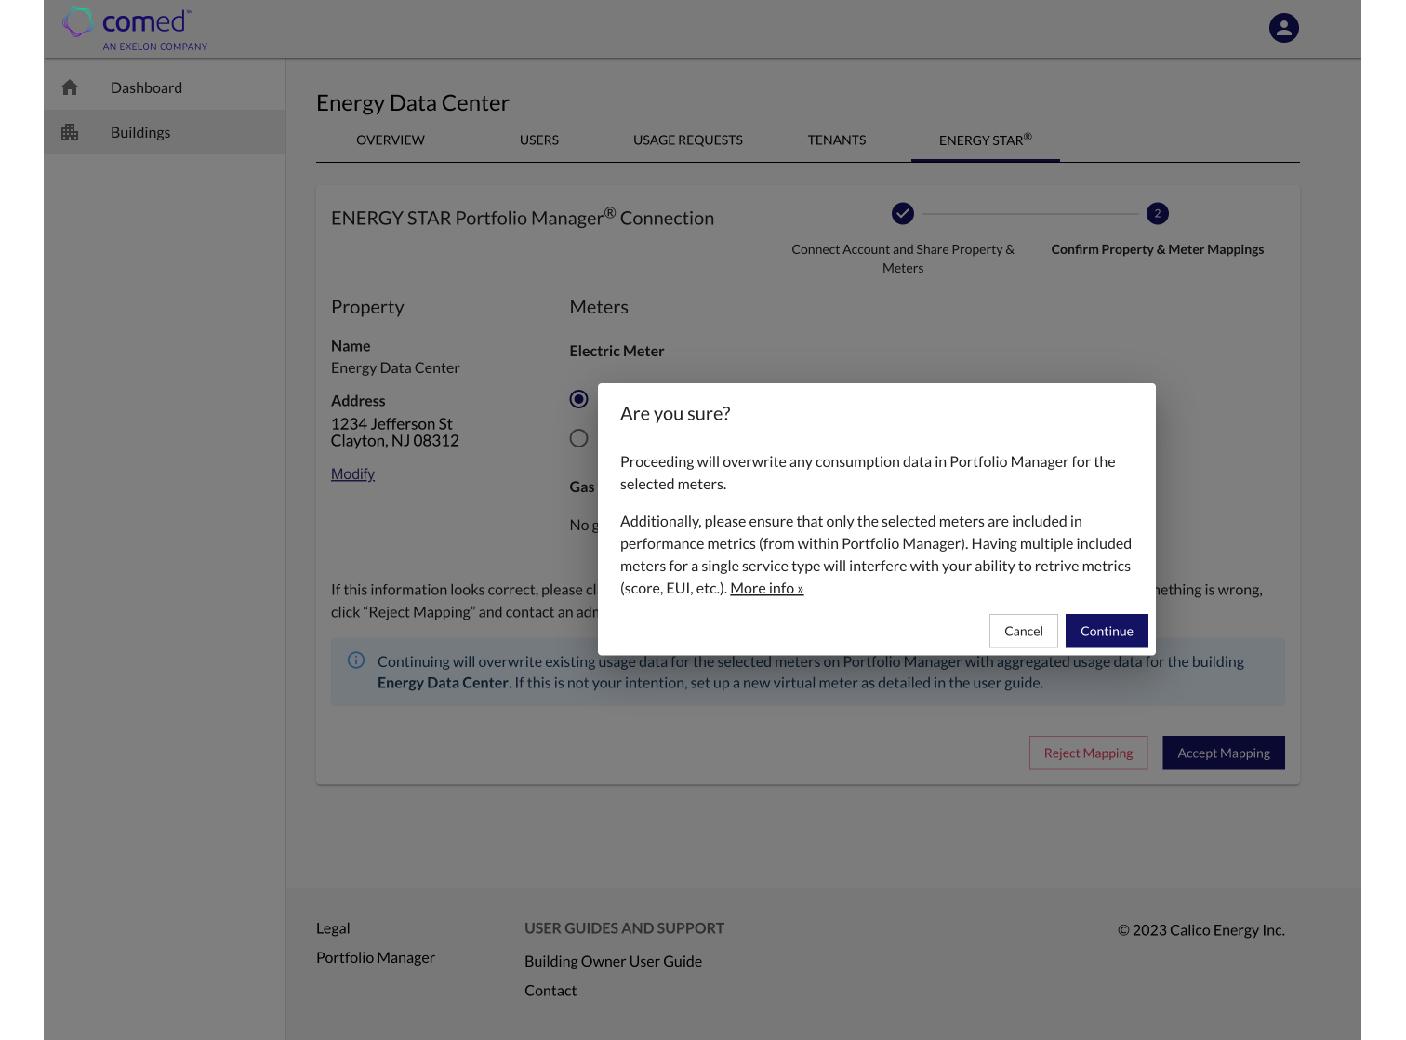Click the 'Meters' section heading
Image resolution: width=1406 pixels, height=1040 pixels.
click(x=599, y=307)
